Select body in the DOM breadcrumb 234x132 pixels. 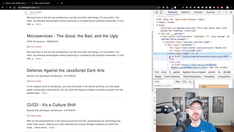coord(164,72)
